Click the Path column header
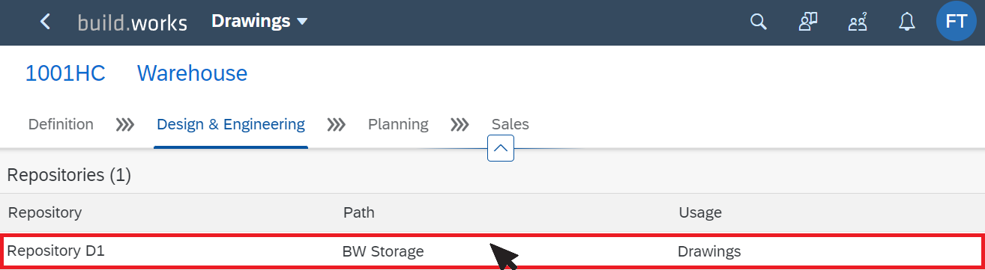 pyautogui.click(x=359, y=212)
